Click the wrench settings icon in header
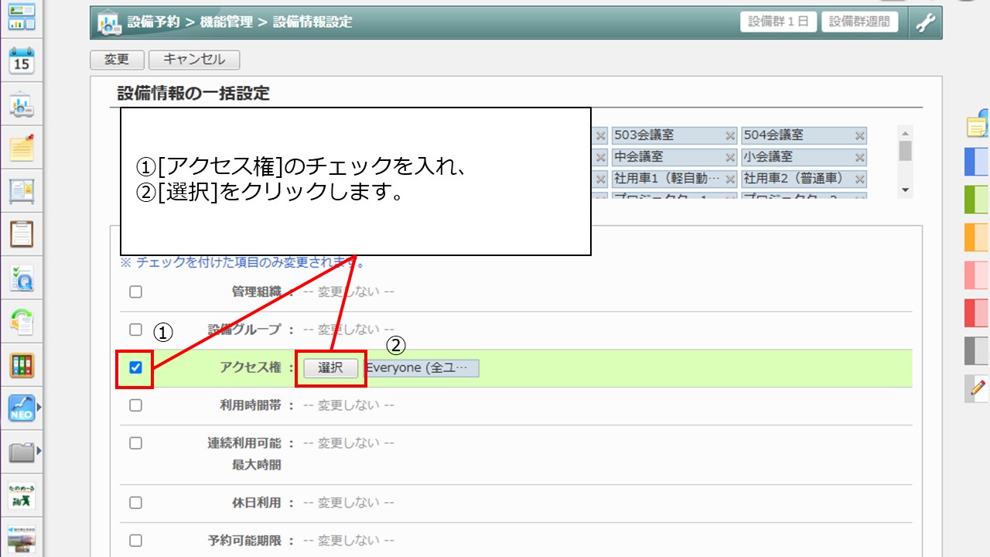The height and width of the screenshot is (557, 990). coord(925,22)
